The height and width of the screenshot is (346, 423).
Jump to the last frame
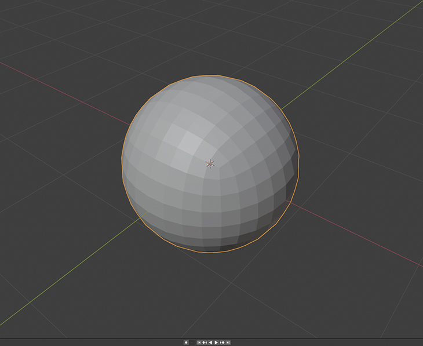[x=228, y=343]
